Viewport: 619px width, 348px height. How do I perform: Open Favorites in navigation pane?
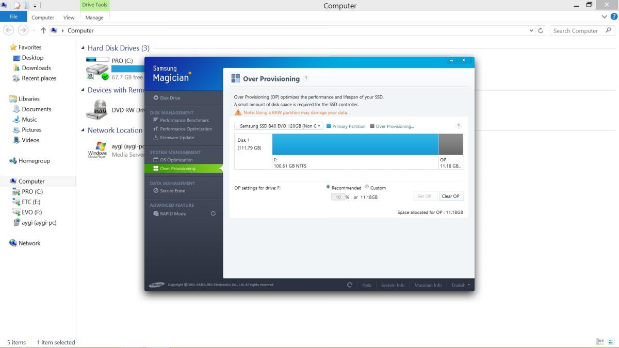(25, 47)
